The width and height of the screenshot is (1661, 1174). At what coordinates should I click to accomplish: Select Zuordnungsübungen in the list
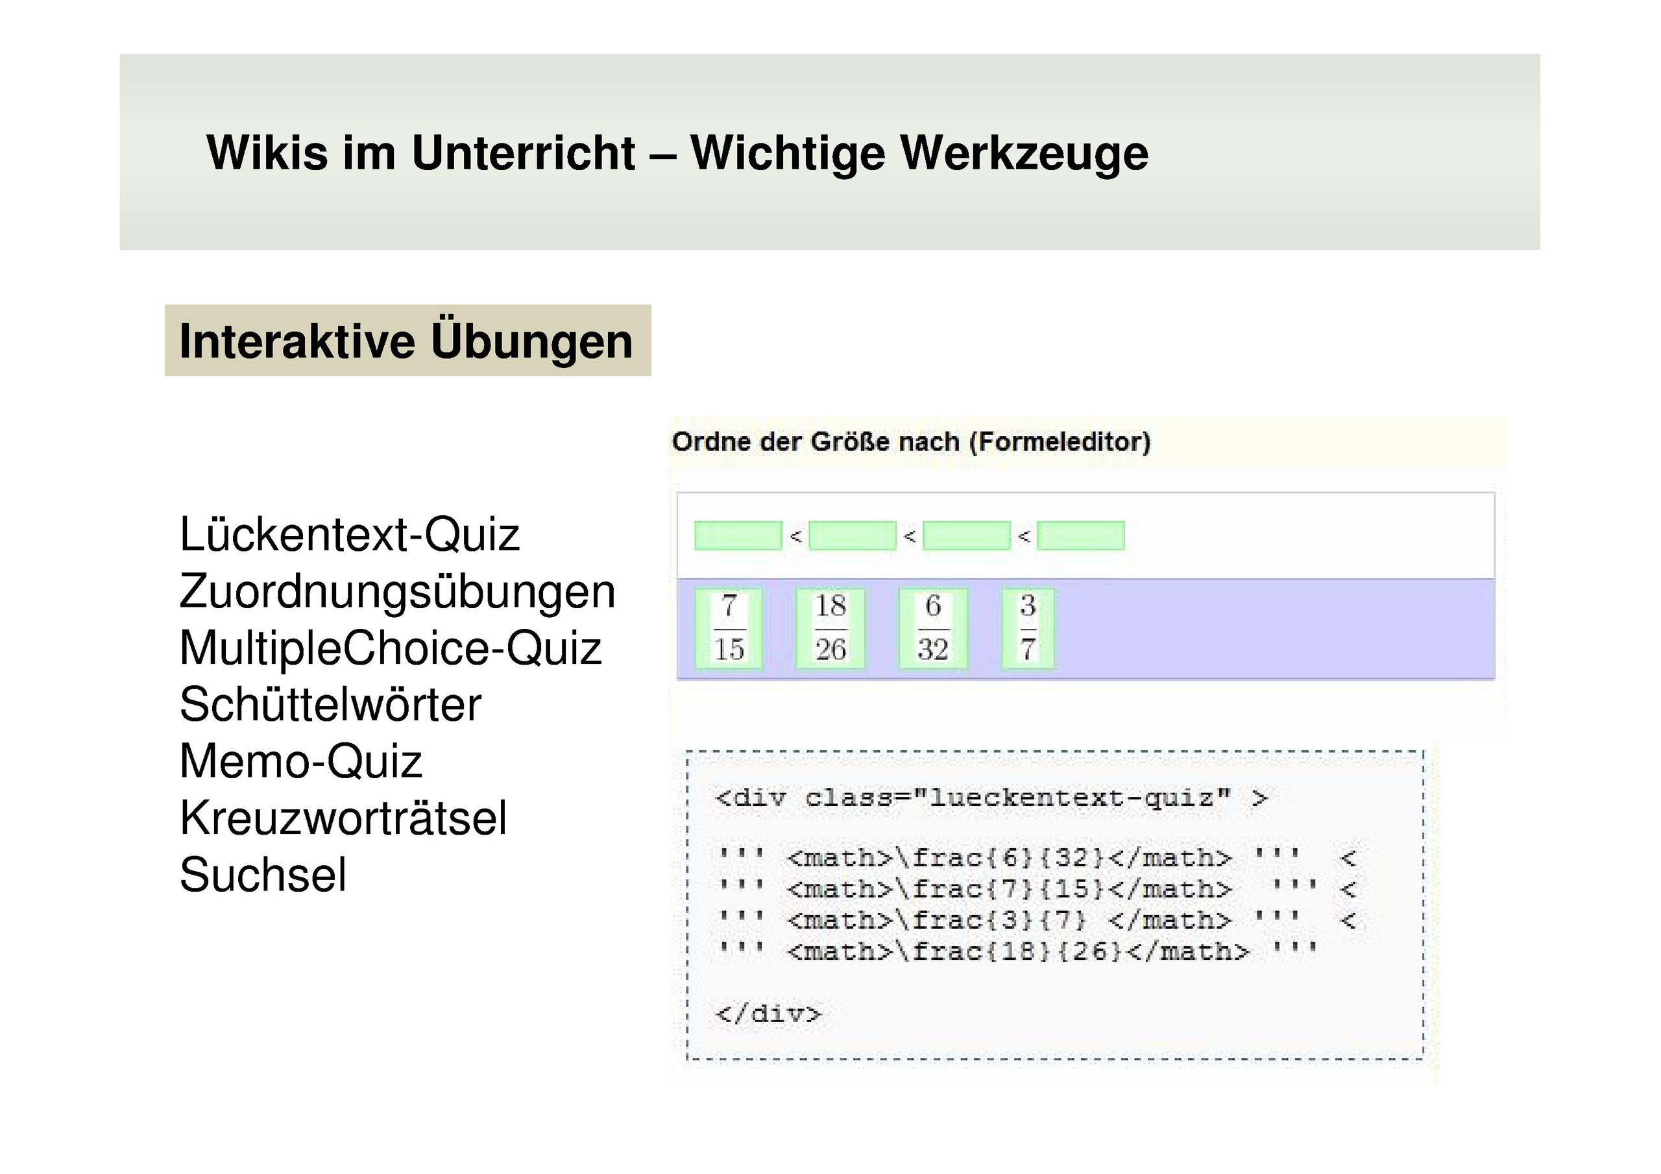397,591
